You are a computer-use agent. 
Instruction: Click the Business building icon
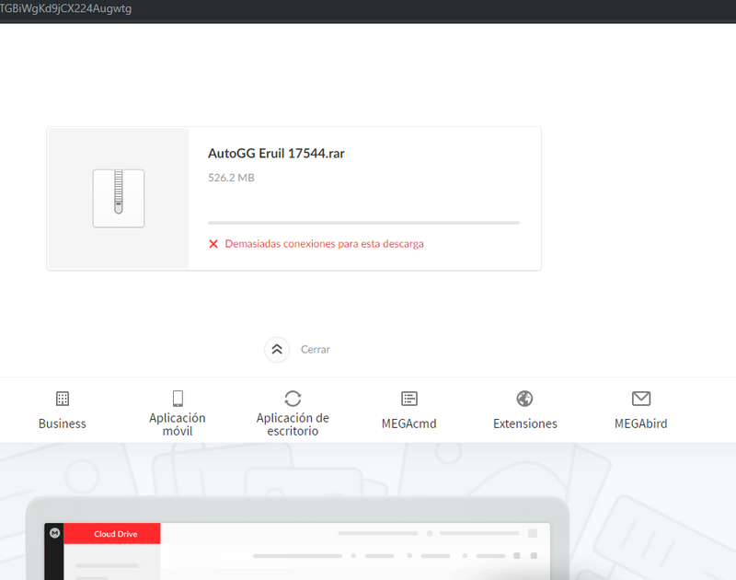(63, 399)
